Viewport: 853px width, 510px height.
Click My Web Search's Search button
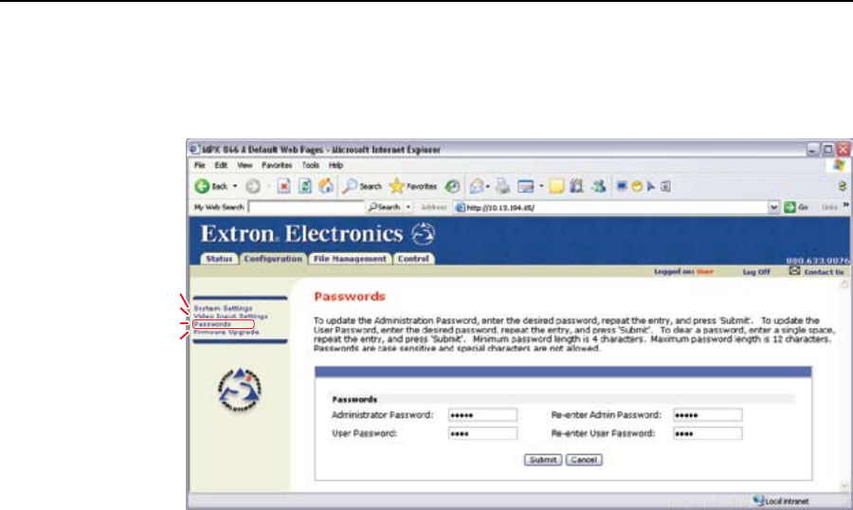click(x=385, y=208)
